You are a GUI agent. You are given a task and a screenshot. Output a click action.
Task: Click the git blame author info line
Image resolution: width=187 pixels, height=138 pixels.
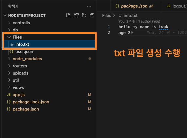click(x=140, y=22)
